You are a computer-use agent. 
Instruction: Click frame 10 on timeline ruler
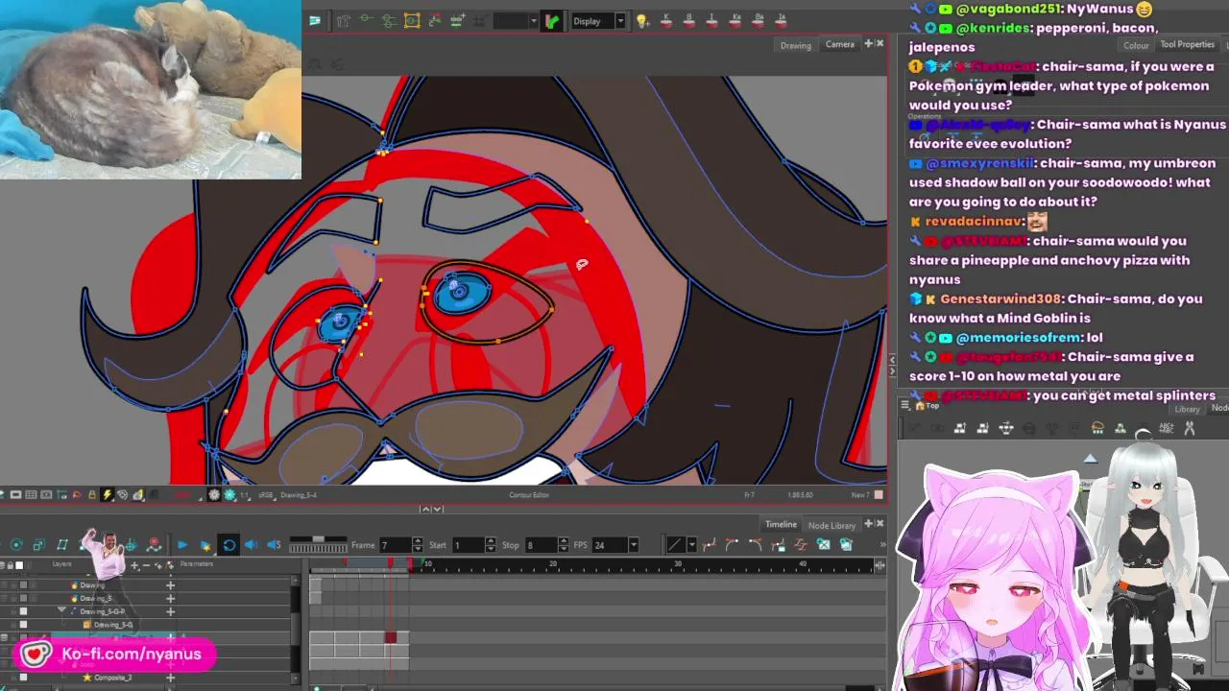427,563
